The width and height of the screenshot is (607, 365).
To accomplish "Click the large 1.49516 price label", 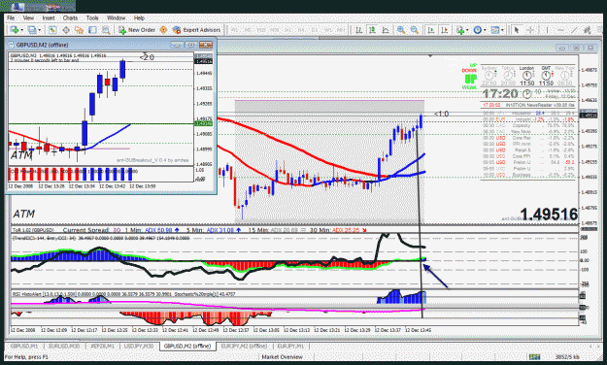I will click(x=549, y=215).
